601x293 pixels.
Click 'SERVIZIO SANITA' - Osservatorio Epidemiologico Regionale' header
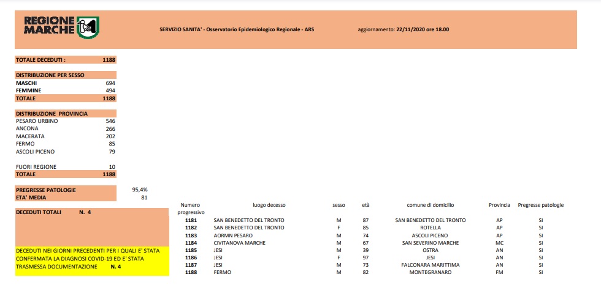click(x=237, y=29)
